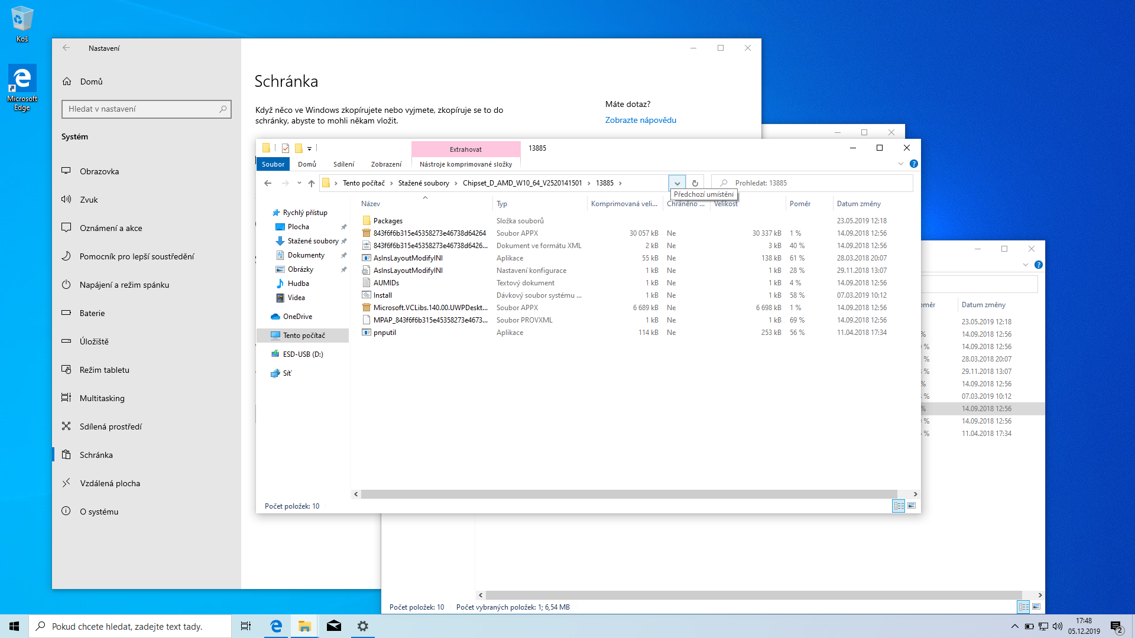Switch to details view layout
The image size is (1135, 638).
[899, 506]
